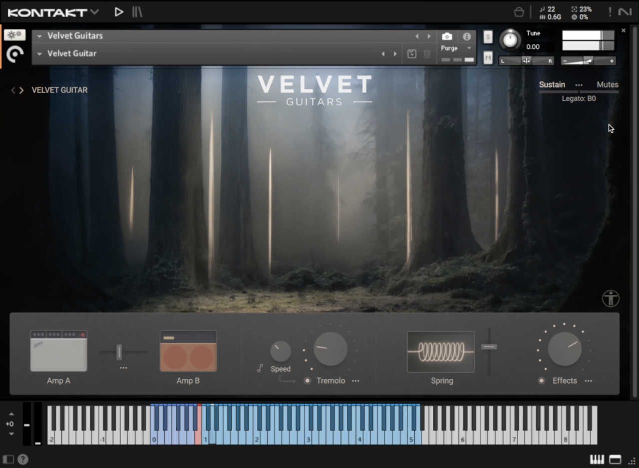This screenshot has width=639, height=468.
Task: Load next snapshot arrow beside Velvet Guitar
Action: [395, 54]
